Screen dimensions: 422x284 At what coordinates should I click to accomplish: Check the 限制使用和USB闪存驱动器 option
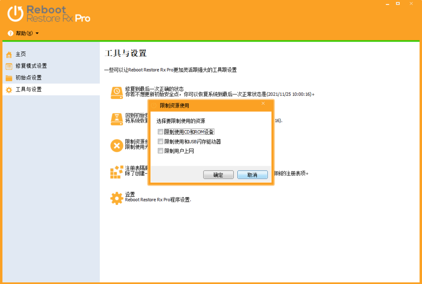[x=160, y=141]
